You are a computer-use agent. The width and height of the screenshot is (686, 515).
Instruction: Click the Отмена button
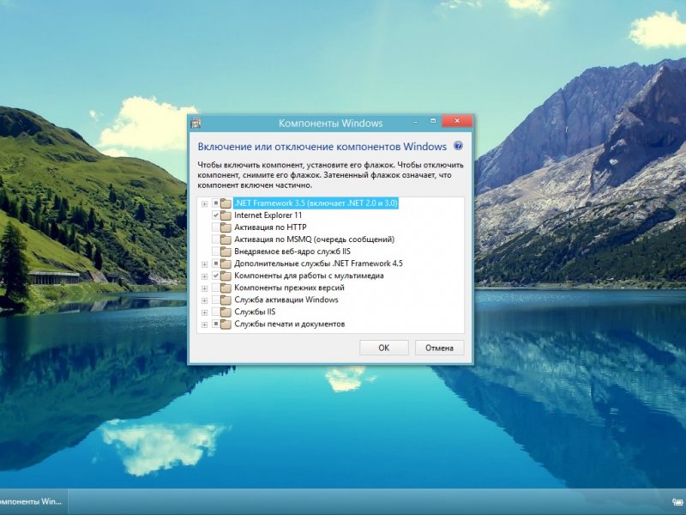[x=439, y=348]
